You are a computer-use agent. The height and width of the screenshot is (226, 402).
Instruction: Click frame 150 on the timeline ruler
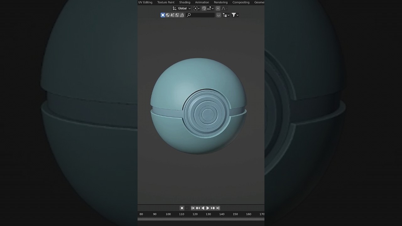[235, 214]
